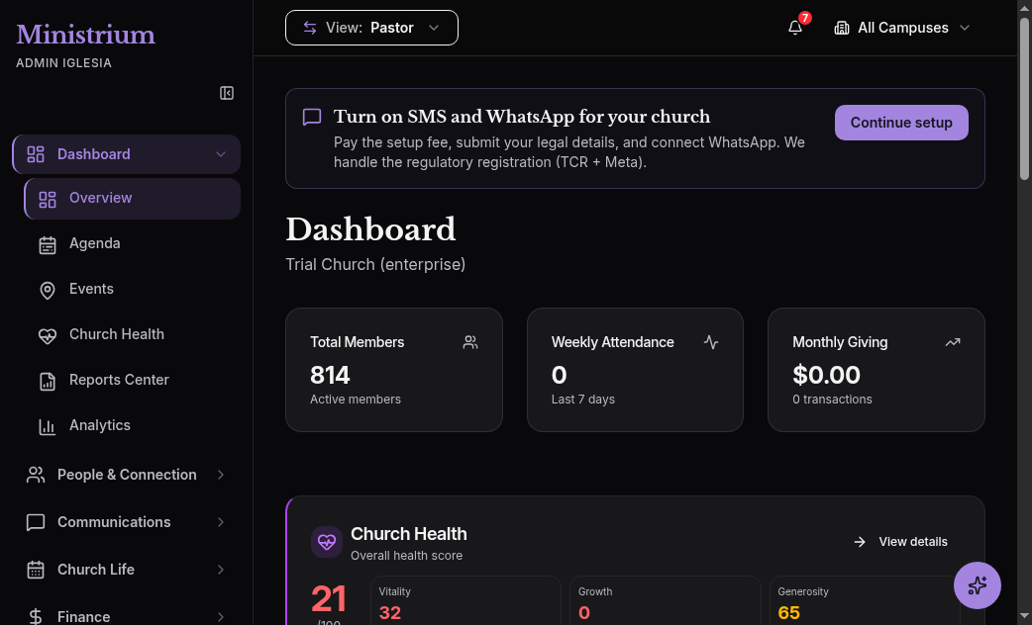Viewport: 1032px width, 625px height.
Task: Open the notifications bell
Action: click(x=795, y=28)
